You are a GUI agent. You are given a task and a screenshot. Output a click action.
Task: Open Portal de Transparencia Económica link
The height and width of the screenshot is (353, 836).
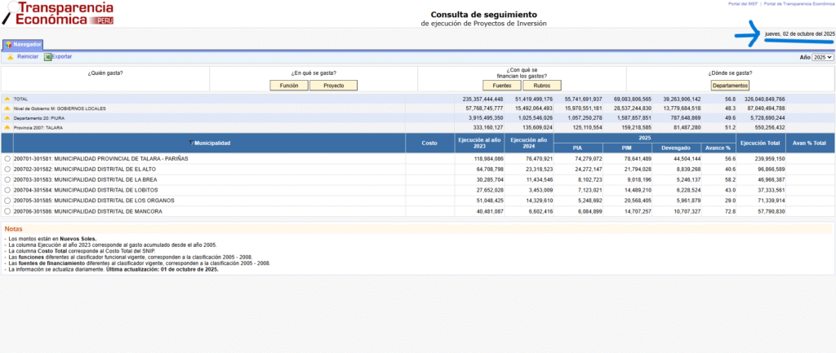pyautogui.click(x=798, y=3)
